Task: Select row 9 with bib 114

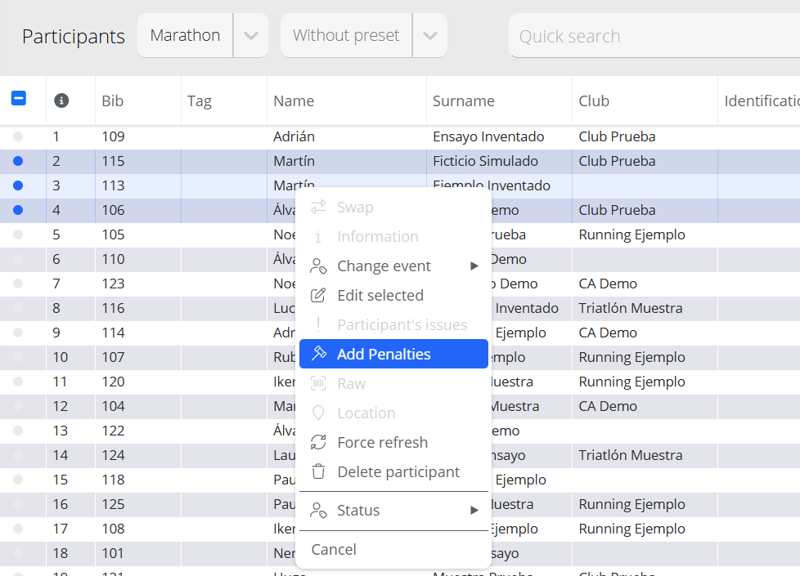Action: [x=18, y=333]
